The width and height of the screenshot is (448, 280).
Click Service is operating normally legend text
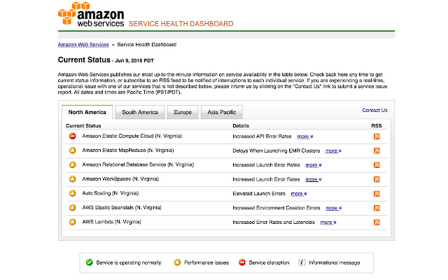click(x=129, y=262)
